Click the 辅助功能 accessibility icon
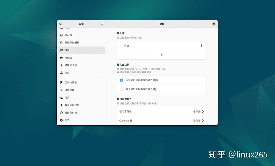 click(61, 90)
